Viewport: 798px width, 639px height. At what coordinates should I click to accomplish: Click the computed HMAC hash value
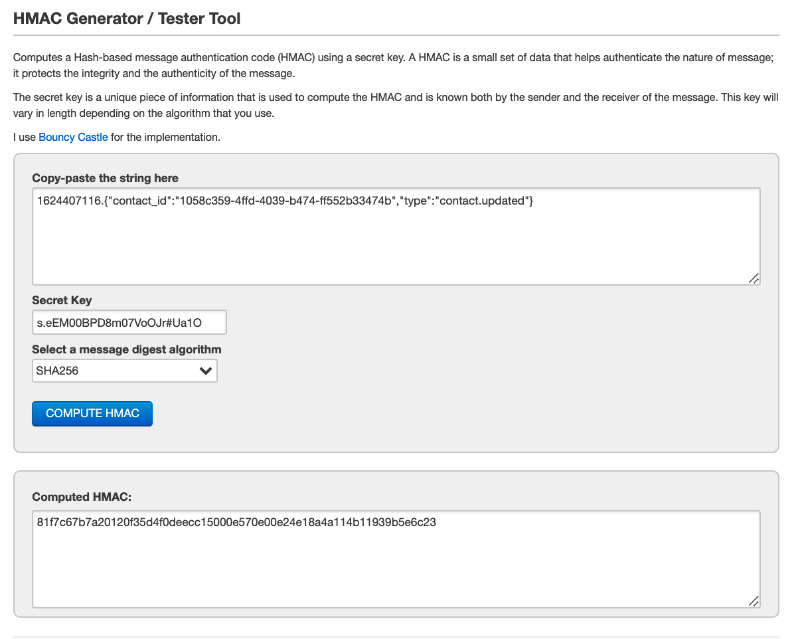(x=236, y=523)
